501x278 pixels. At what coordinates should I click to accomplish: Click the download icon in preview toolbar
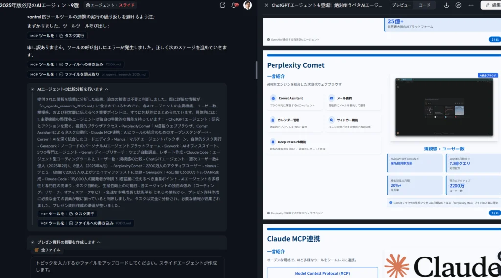point(446,5)
